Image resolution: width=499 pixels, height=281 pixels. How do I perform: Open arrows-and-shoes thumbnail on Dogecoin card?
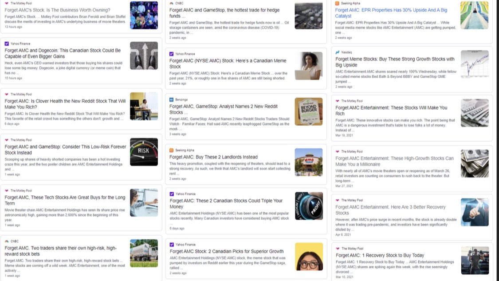(x=144, y=56)
